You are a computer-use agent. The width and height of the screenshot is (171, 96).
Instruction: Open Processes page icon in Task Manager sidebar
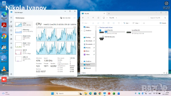pos(11,22)
